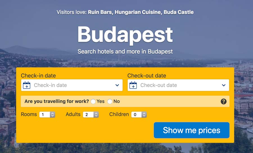Click the Yes label text
Screen dimensions: 253x153
pos(101,101)
